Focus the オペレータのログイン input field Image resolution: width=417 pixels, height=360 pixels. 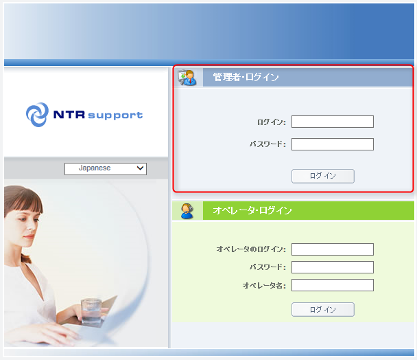333,249
